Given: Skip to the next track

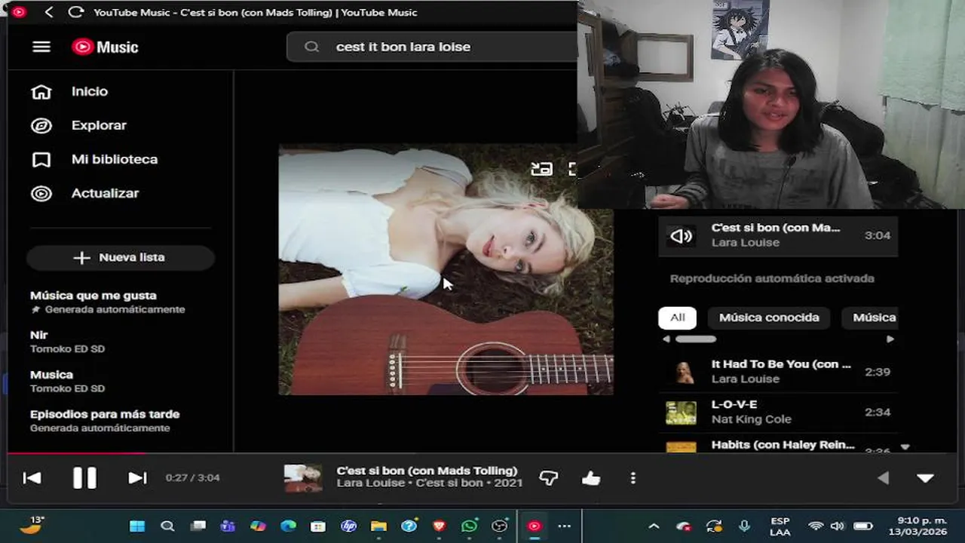Looking at the screenshot, I should [x=137, y=477].
